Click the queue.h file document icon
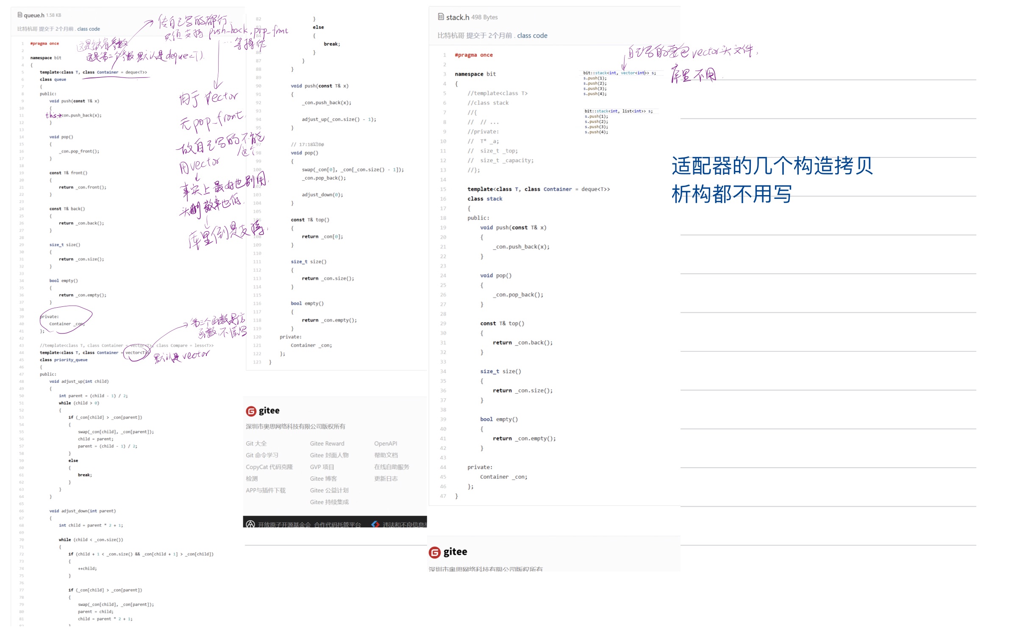Image resolution: width=1011 pixels, height=631 pixels. click(x=19, y=15)
